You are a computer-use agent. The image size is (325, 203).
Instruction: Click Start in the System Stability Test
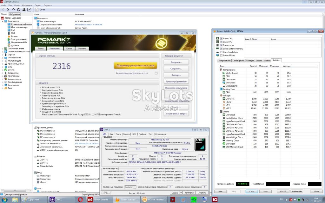coord(220,191)
